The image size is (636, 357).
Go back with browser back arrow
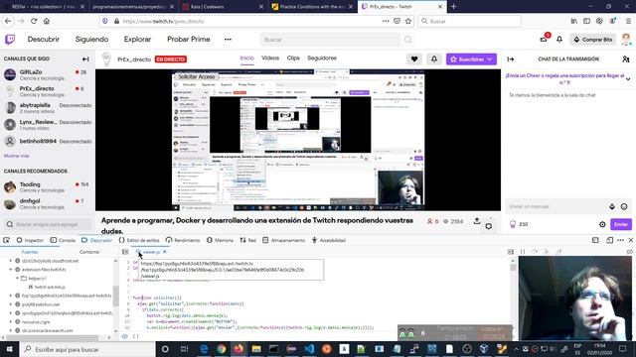point(8,21)
